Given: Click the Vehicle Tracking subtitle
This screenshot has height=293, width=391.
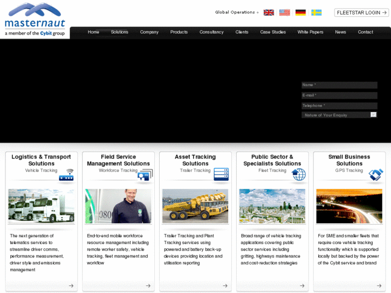Looking at the screenshot, I should point(41,170).
